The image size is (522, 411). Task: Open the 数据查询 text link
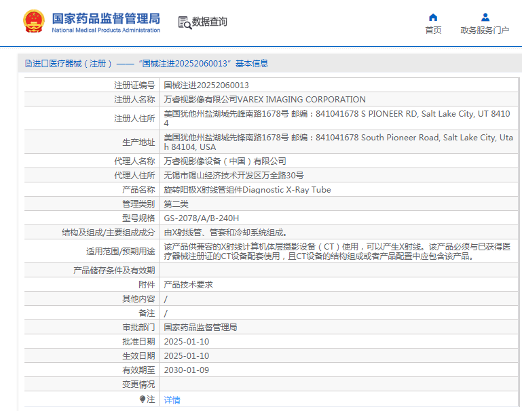coord(210,22)
